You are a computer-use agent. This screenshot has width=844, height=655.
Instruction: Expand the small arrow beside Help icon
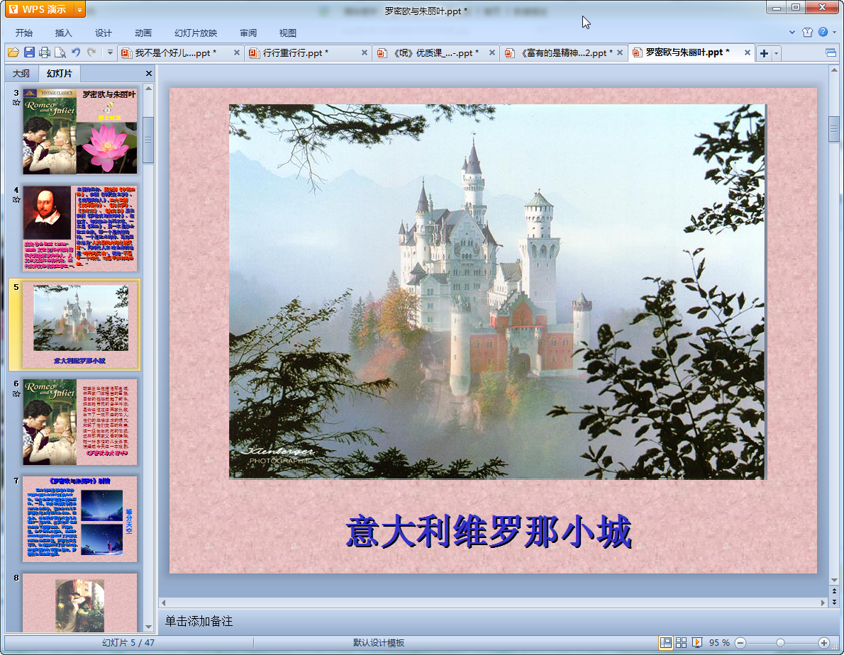point(834,33)
